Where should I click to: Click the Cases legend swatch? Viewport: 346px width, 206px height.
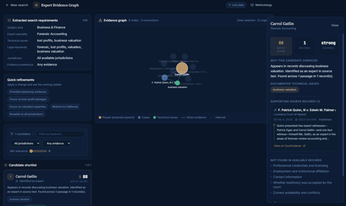click(139, 117)
